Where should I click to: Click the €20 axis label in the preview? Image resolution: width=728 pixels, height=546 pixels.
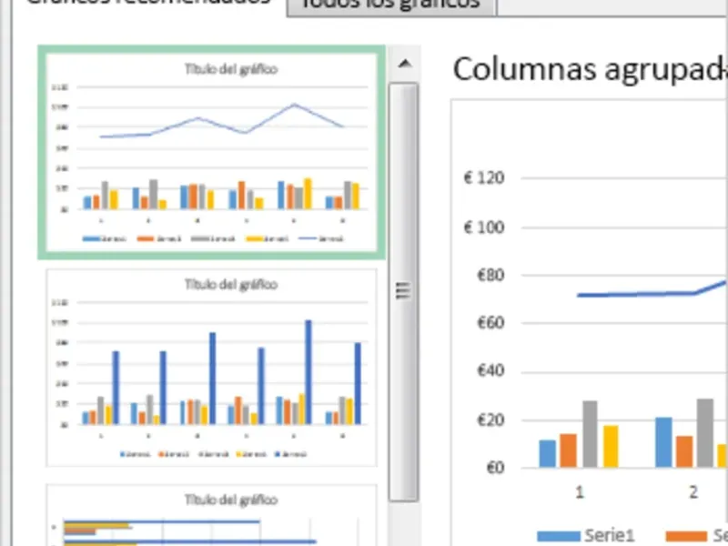[x=490, y=420]
